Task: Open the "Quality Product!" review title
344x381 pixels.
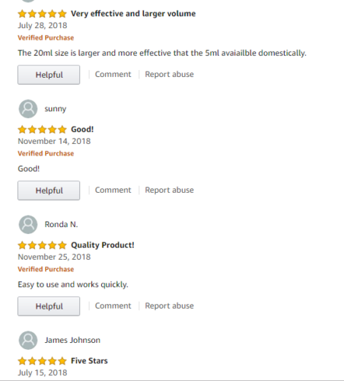Action: tap(103, 245)
